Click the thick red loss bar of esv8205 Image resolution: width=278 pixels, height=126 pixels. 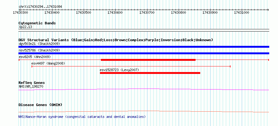[148, 60]
